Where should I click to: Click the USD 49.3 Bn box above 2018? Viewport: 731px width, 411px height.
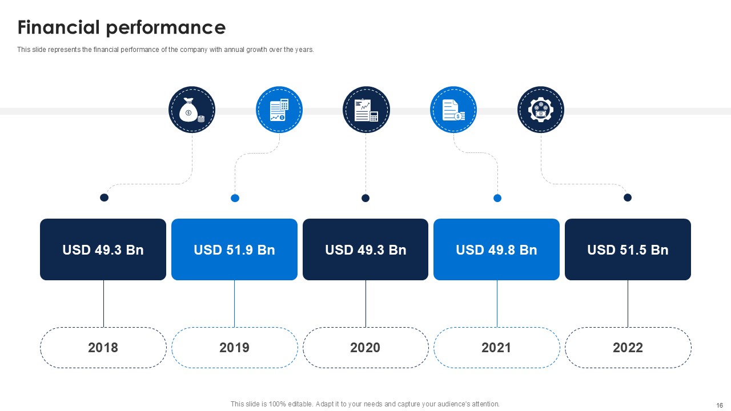[103, 249]
